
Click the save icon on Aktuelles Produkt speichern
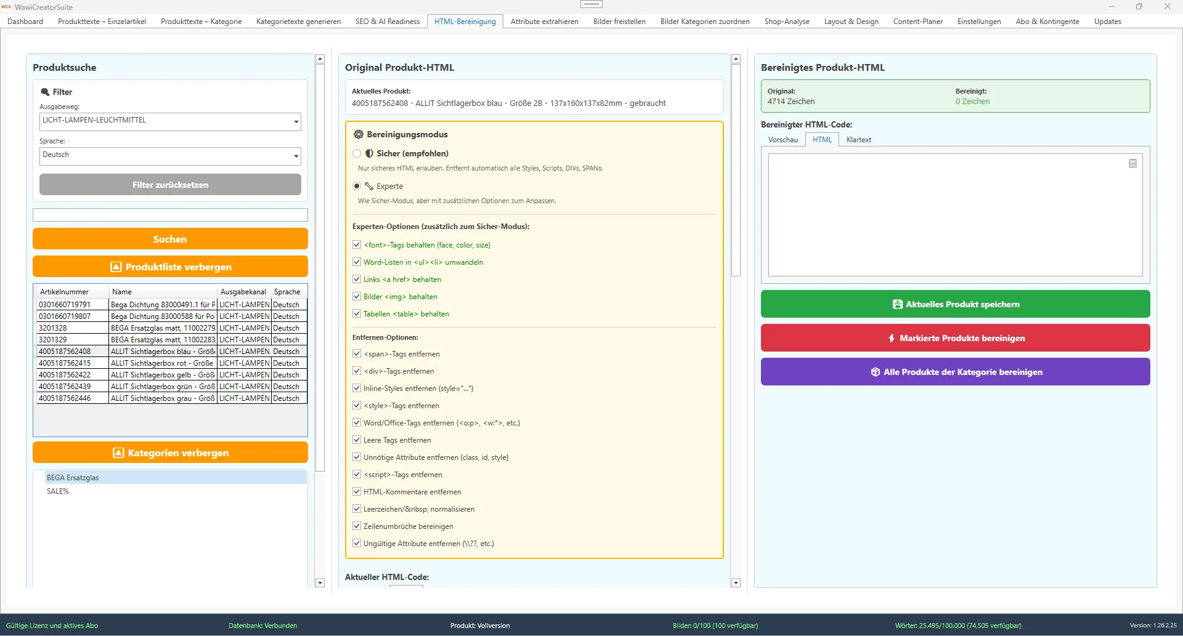click(x=897, y=304)
